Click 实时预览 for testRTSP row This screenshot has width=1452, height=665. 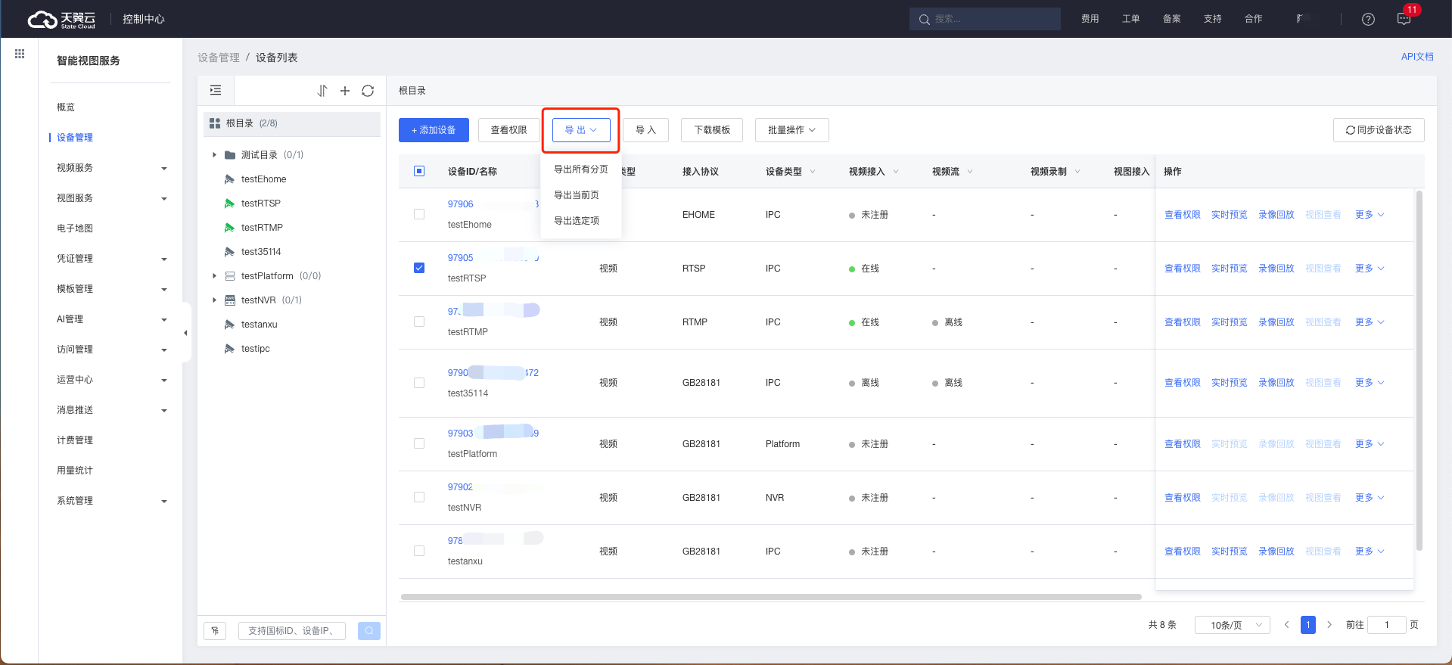(1230, 269)
